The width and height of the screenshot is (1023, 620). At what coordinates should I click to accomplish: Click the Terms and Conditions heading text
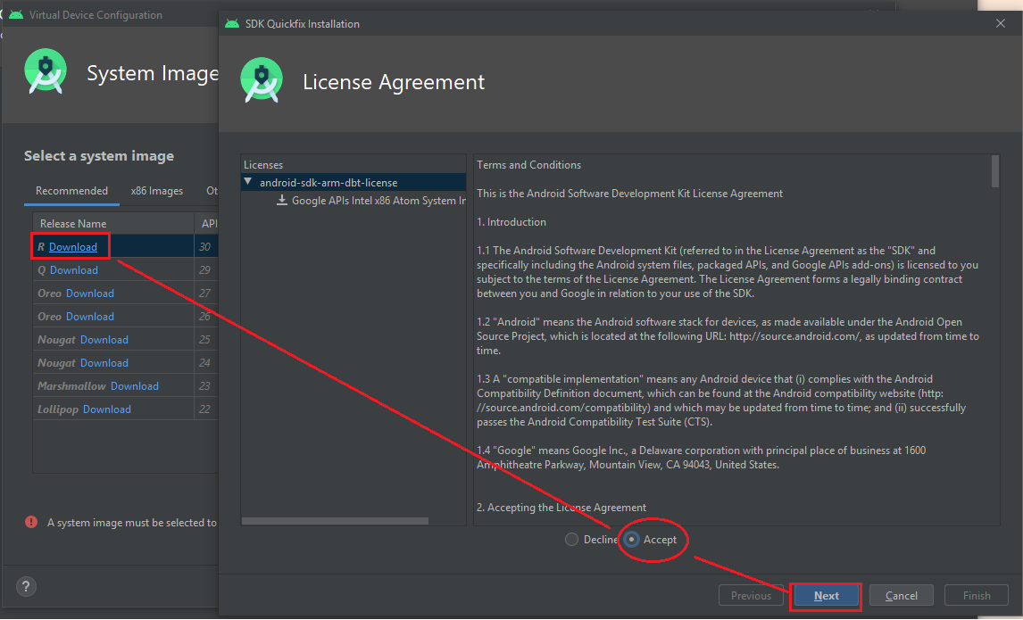[528, 165]
